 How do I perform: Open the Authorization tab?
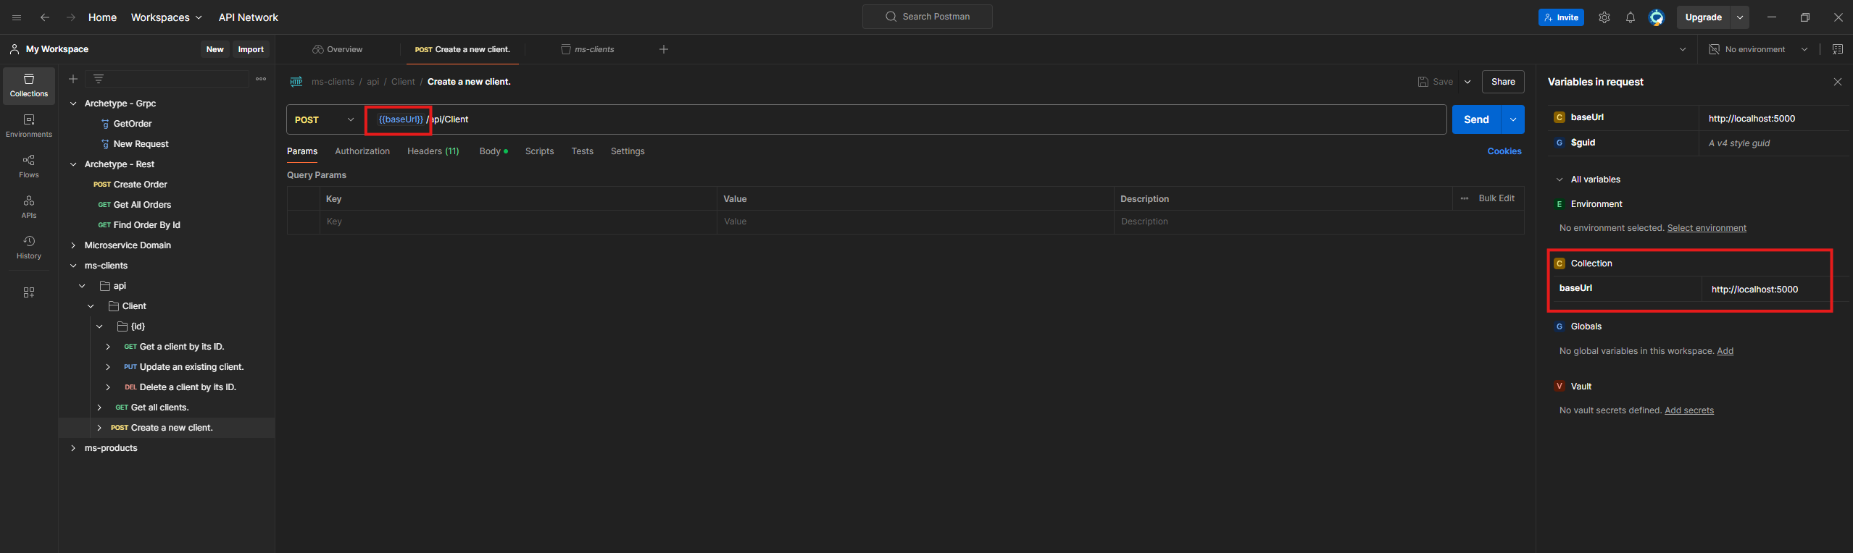[x=362, y=151]
